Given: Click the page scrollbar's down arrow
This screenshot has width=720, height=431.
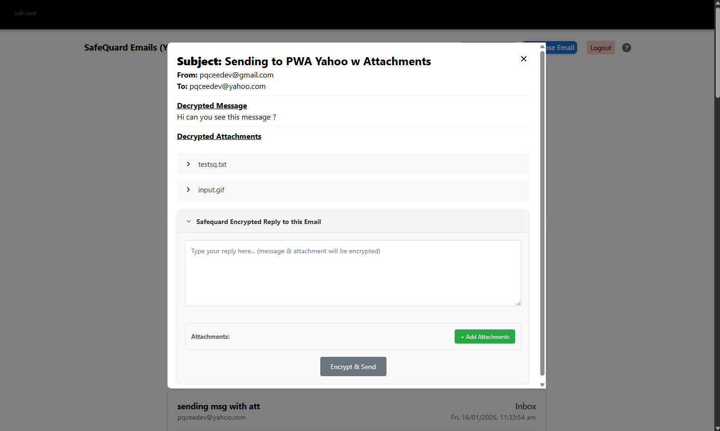Looking at the screenshot, I should coord(717,428).
